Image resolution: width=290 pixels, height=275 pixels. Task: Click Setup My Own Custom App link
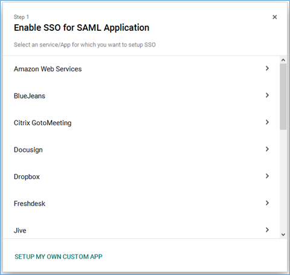(59, 257)
